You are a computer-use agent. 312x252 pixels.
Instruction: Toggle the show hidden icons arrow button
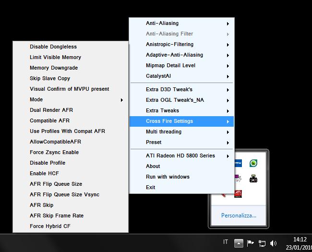(239, 243)
